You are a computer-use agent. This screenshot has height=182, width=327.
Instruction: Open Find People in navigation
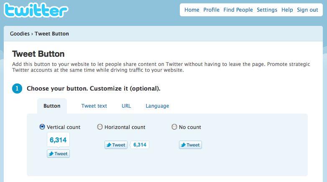click(238, 10)
